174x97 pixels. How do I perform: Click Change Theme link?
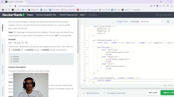122,22
